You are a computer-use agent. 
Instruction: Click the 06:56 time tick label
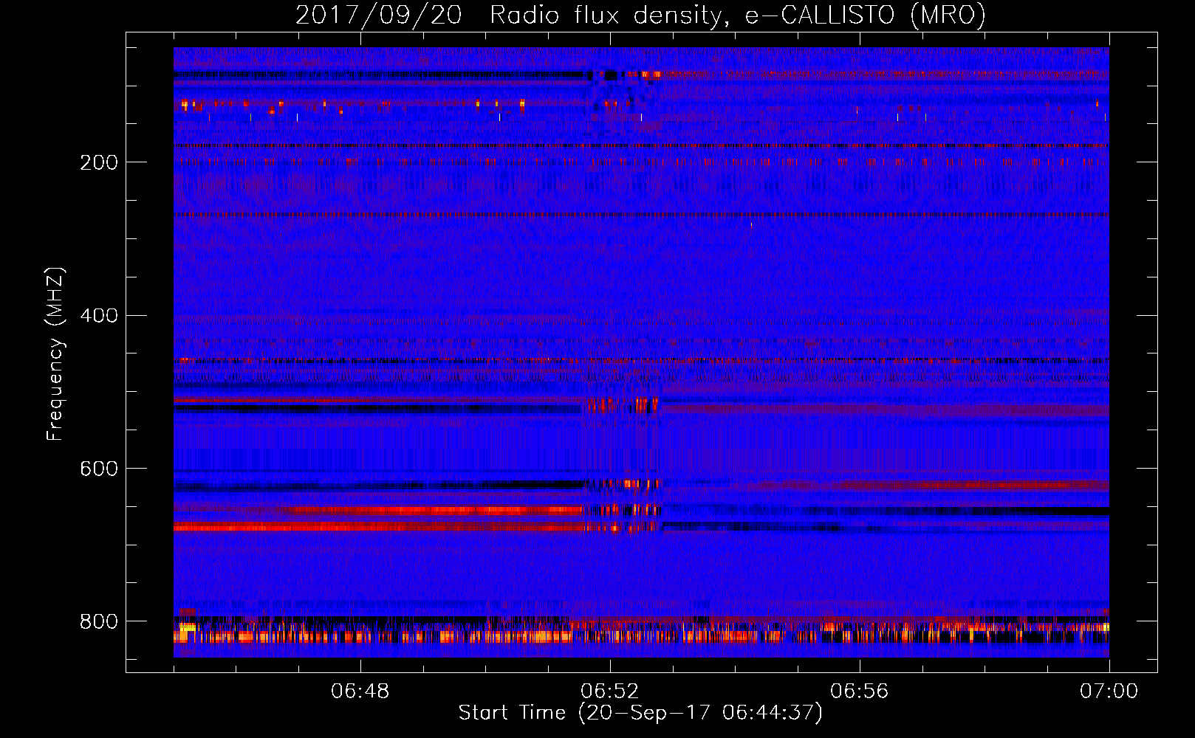click(860, 691)
